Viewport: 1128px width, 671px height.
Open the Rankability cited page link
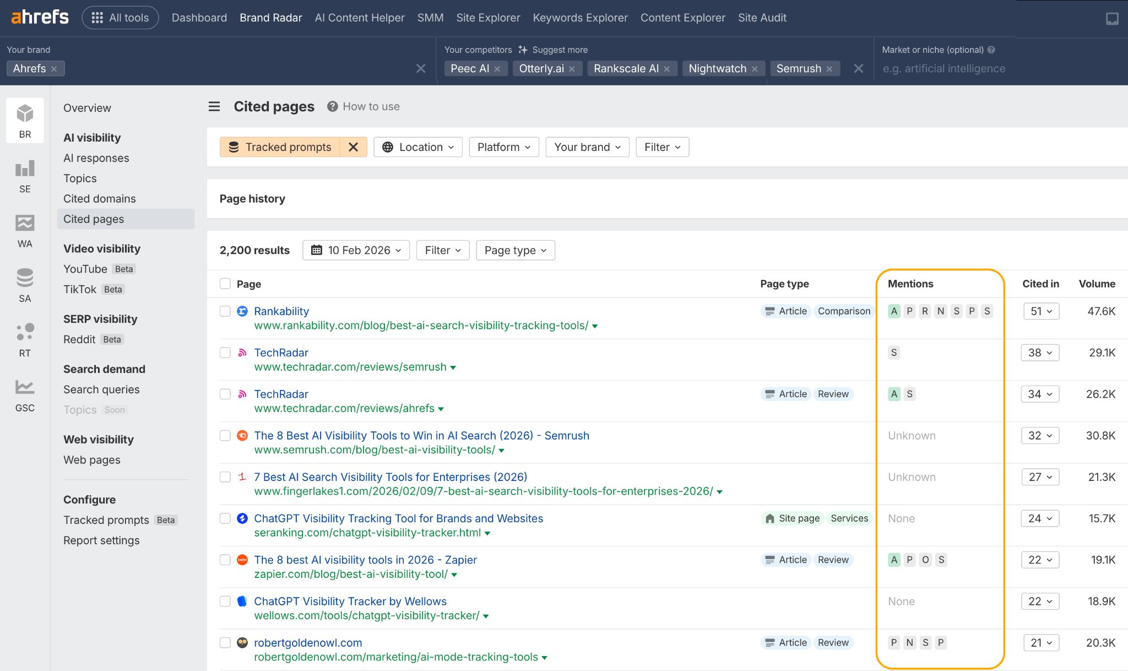pos(281,311)
